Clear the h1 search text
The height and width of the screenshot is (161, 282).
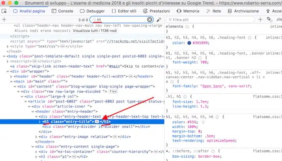click(x=149, y=20)
